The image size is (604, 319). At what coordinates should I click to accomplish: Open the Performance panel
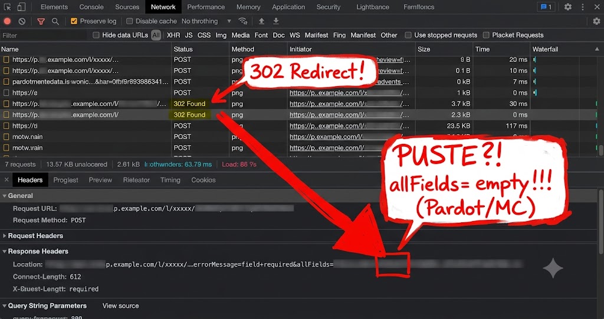pyautogui.click(x=206, y=7)
